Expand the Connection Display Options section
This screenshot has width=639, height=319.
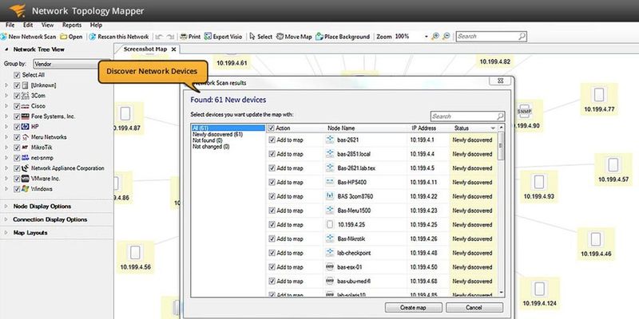[6, 220]
